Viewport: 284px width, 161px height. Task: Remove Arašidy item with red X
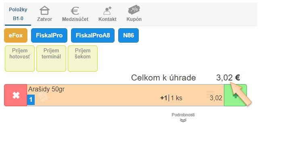(16, 95)
